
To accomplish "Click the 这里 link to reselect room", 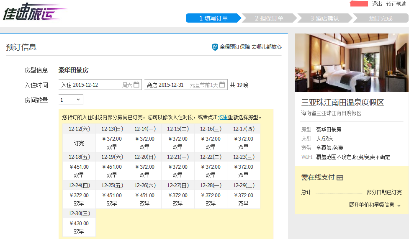I will coord(223,117).
